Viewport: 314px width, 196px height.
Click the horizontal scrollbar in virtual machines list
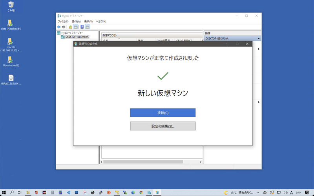143,162
